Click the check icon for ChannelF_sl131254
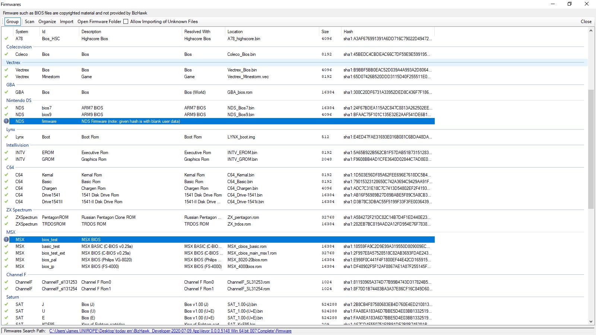 [x=6, y=288]
